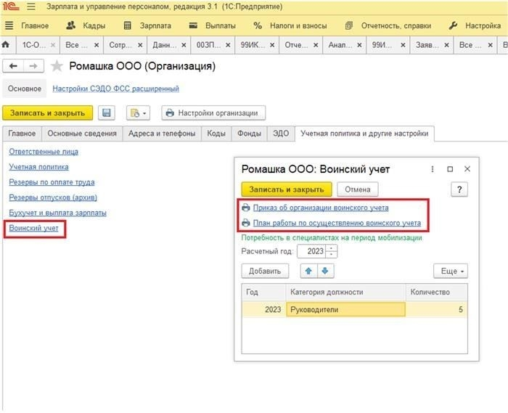Close the Отче... open tab
This screenshot has height=413, width=508.
click(316, 45)
